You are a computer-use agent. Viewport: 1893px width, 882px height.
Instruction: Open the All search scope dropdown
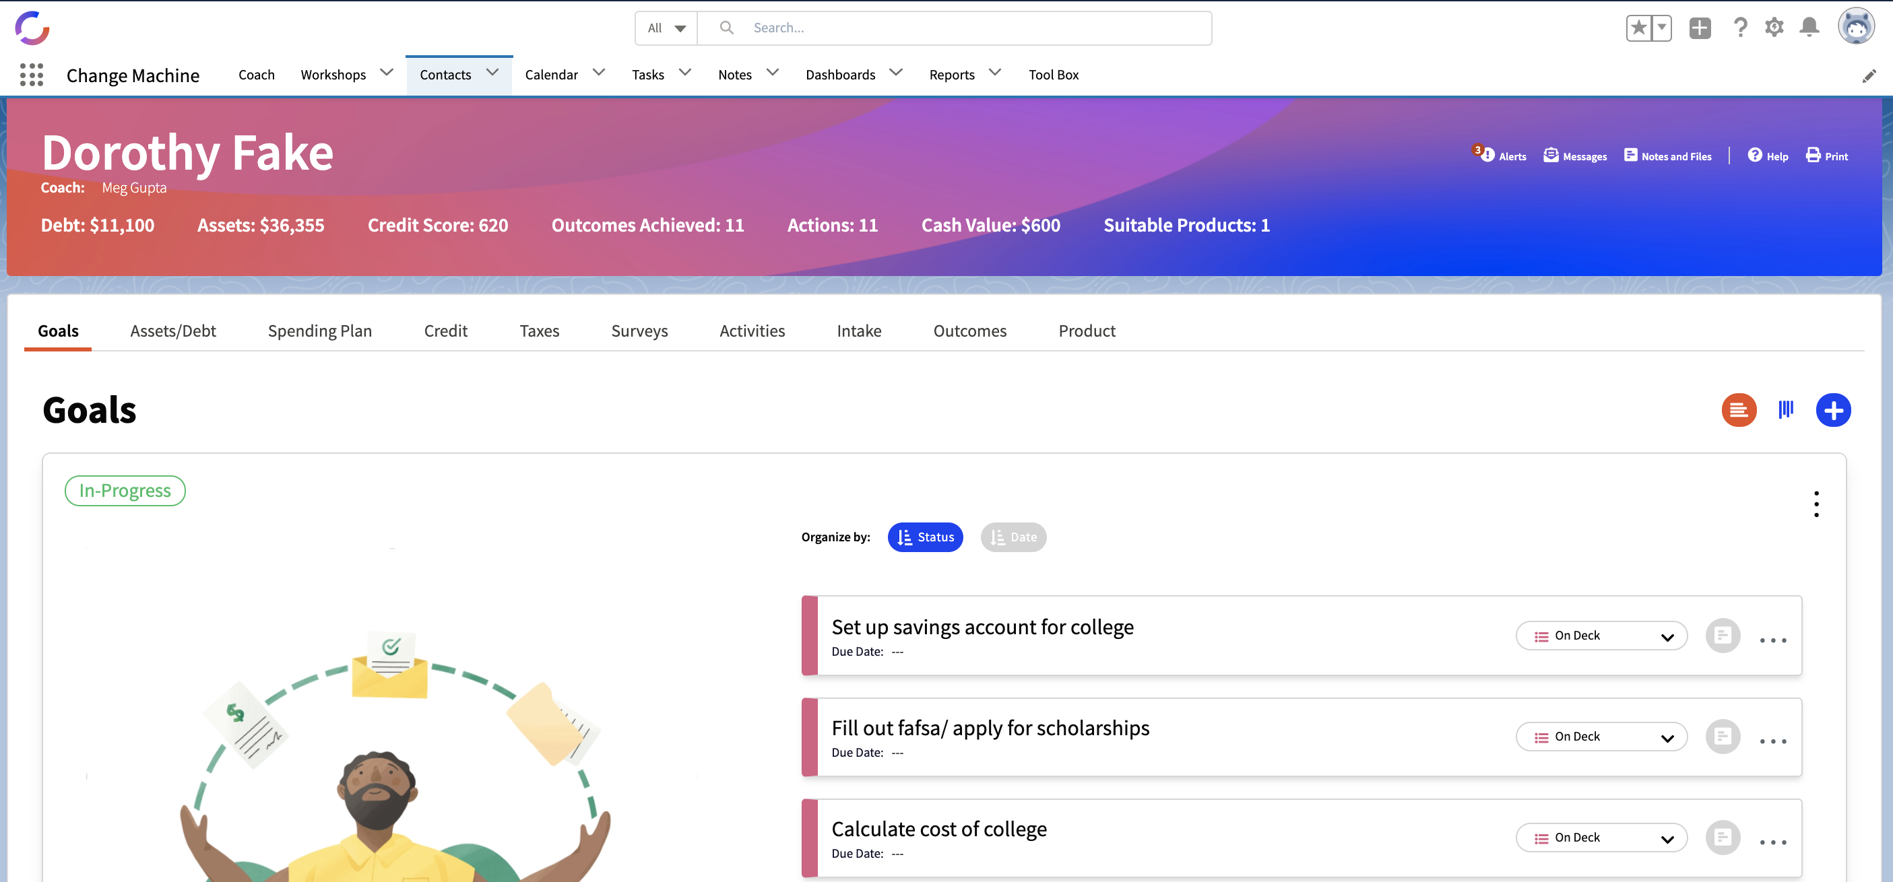pyautogui.click(x=666, y=28)
